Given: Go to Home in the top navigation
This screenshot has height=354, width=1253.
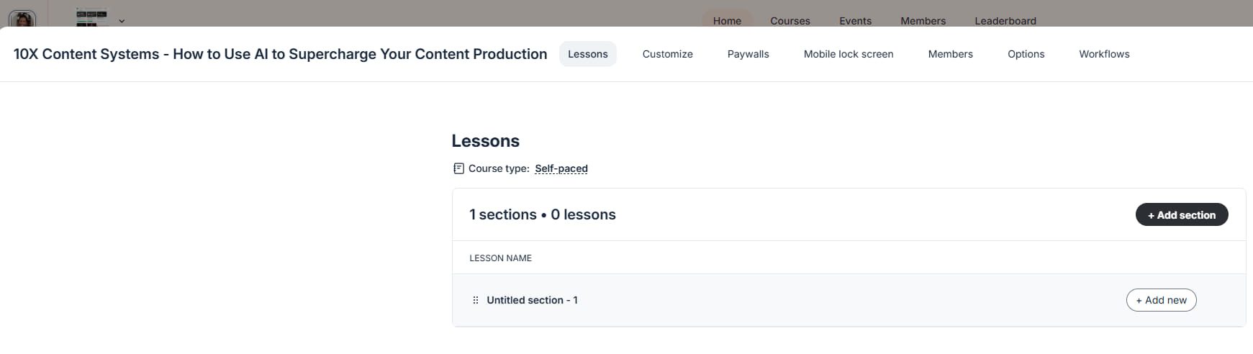Looking at the screenshot, I should point(727,20).
